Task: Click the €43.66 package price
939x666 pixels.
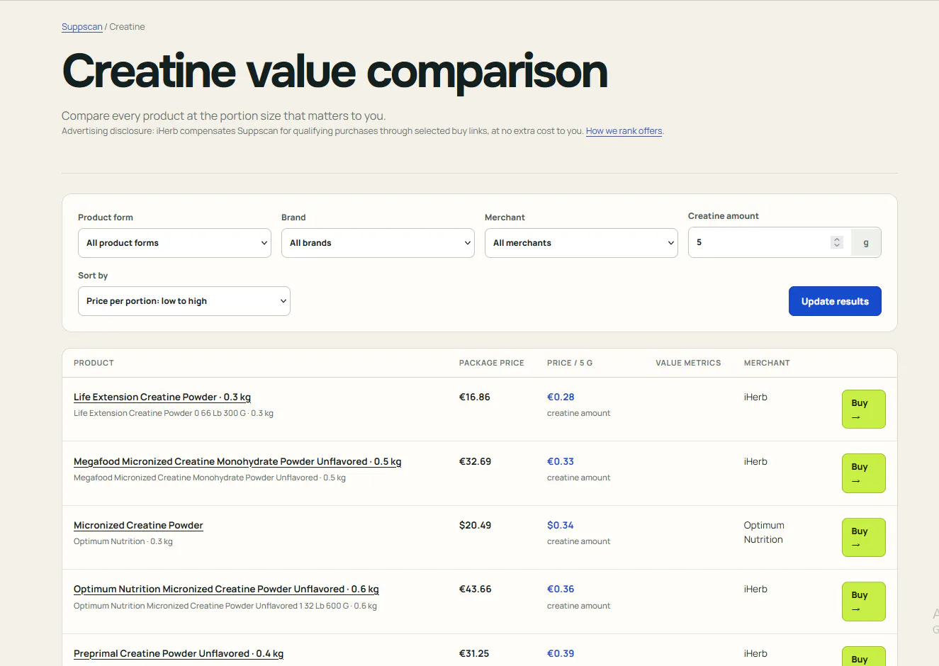Action: click(475, 589)
